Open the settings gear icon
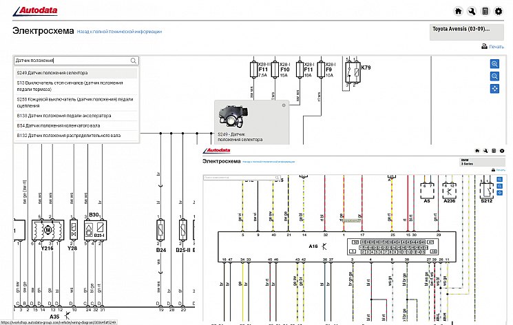 click(x=499, y=11)
